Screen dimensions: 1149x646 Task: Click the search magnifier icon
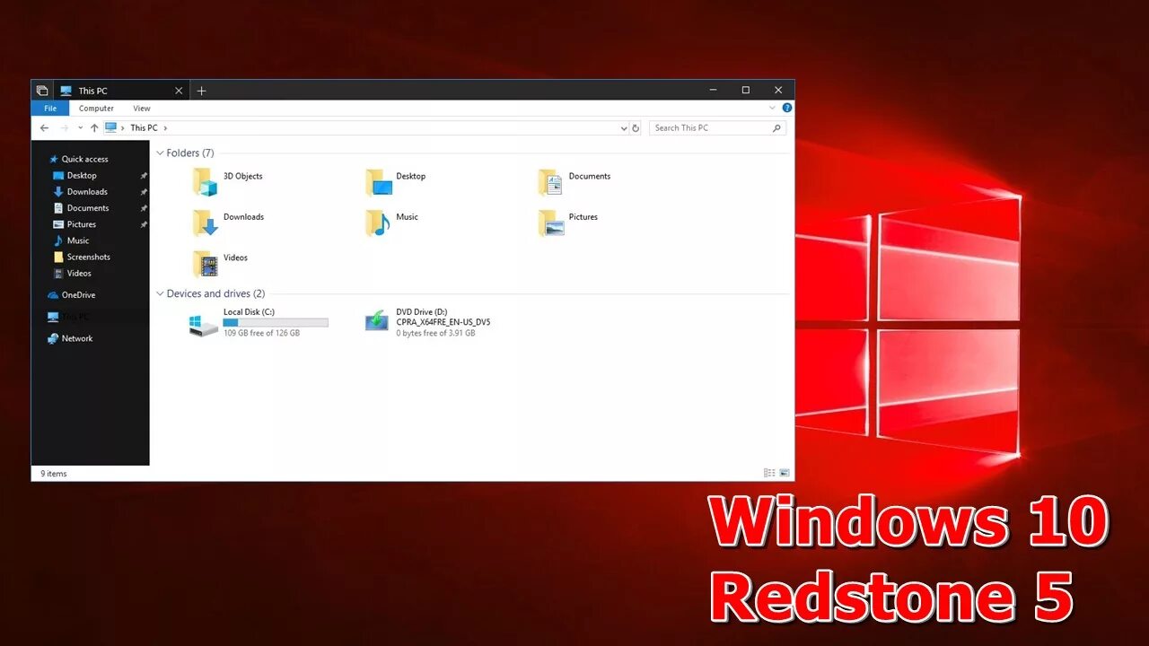pos(777,128)
